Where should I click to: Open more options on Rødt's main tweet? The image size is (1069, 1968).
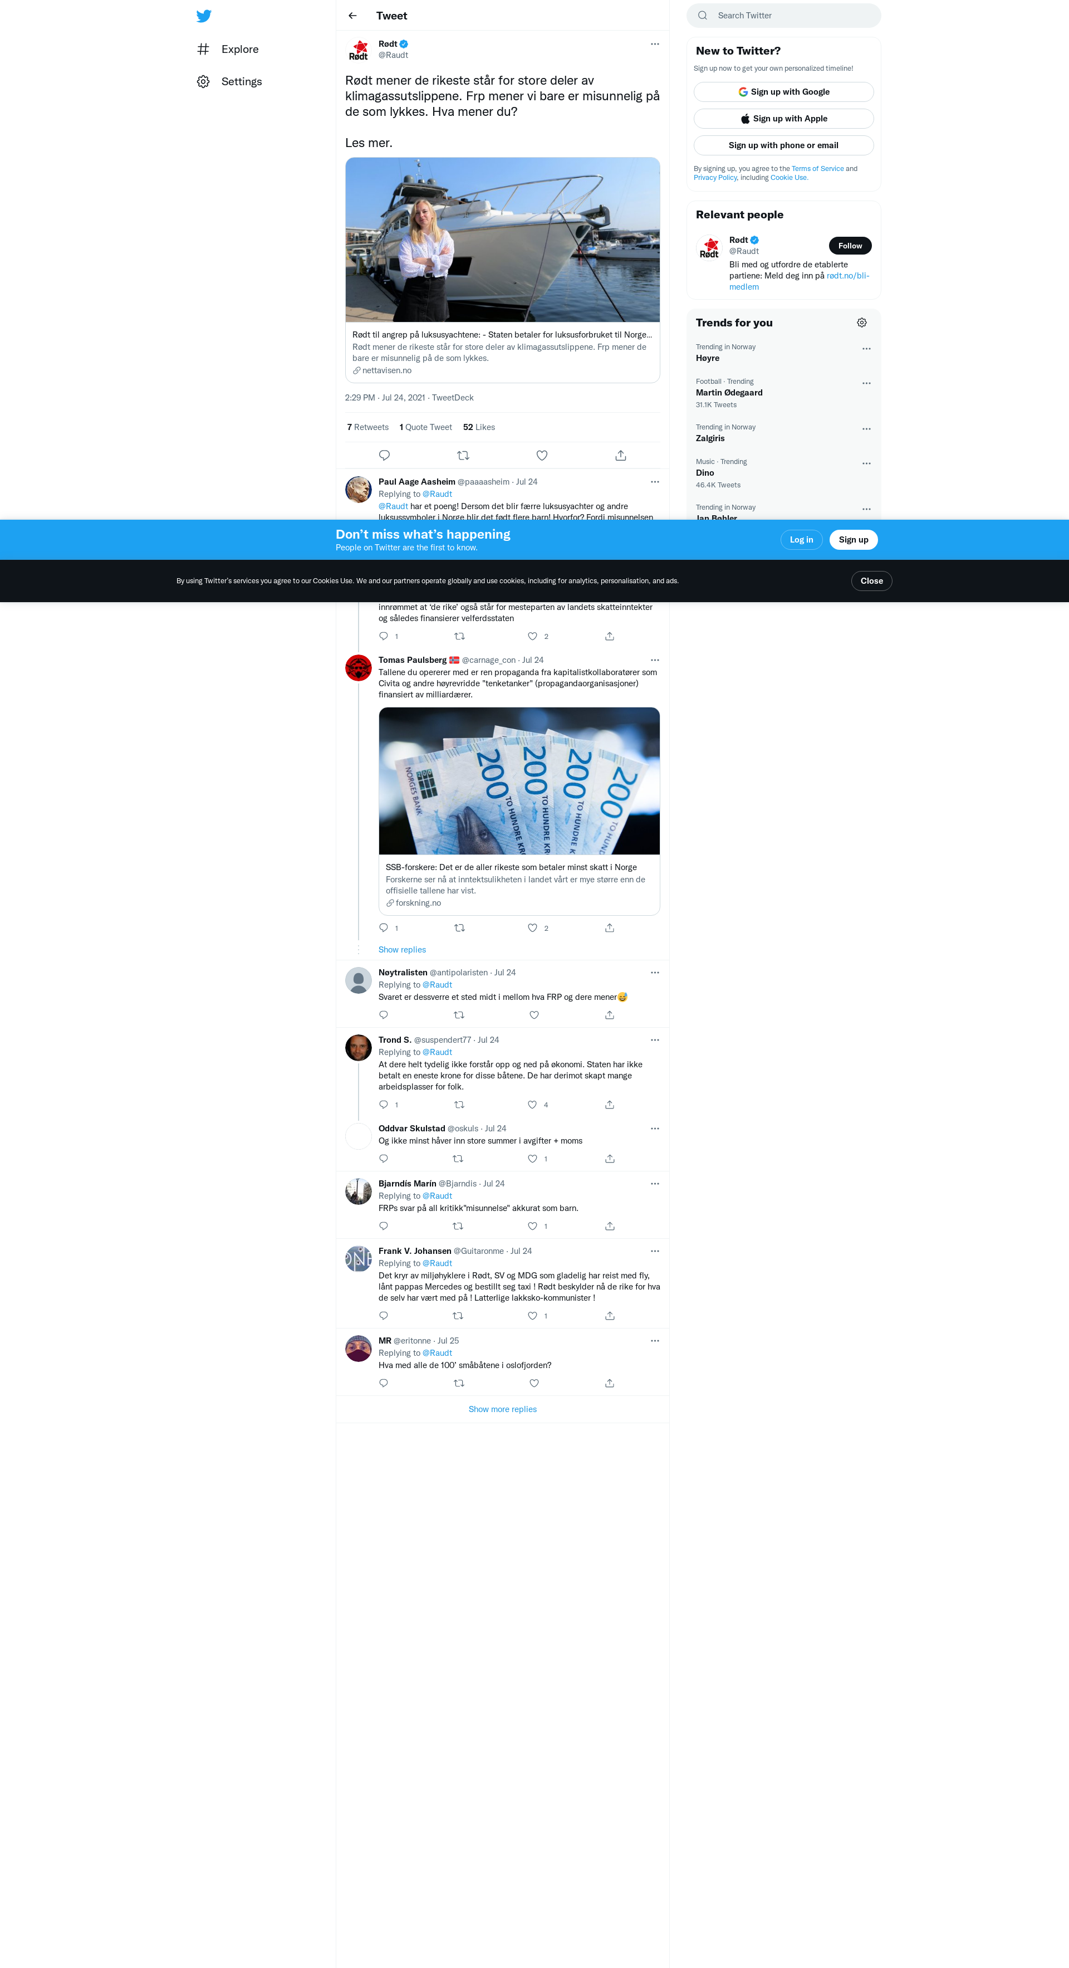pyautogui.click(x=654, y=45)
